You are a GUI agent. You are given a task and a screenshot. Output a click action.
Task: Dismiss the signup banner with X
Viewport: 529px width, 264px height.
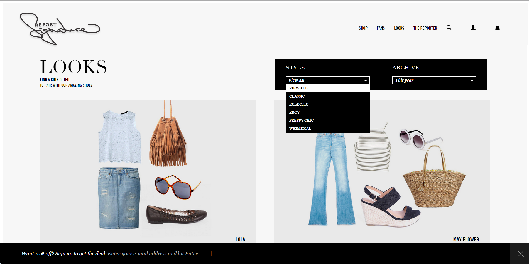(520, 253)
